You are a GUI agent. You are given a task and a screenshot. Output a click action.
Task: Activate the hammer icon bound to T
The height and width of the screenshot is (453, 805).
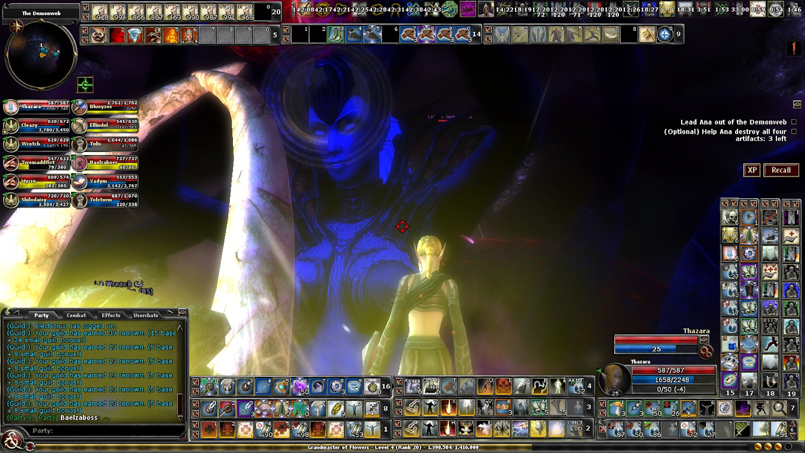(449, 386)
